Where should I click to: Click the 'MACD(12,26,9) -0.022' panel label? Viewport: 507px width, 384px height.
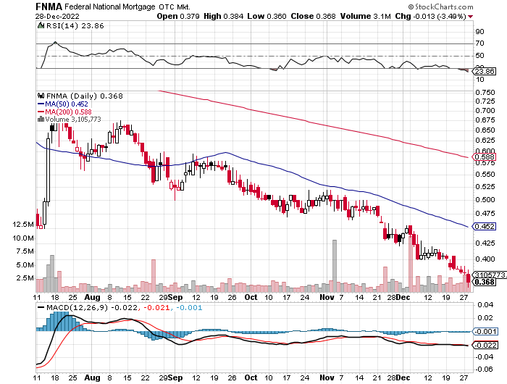[x=92, y=307]
